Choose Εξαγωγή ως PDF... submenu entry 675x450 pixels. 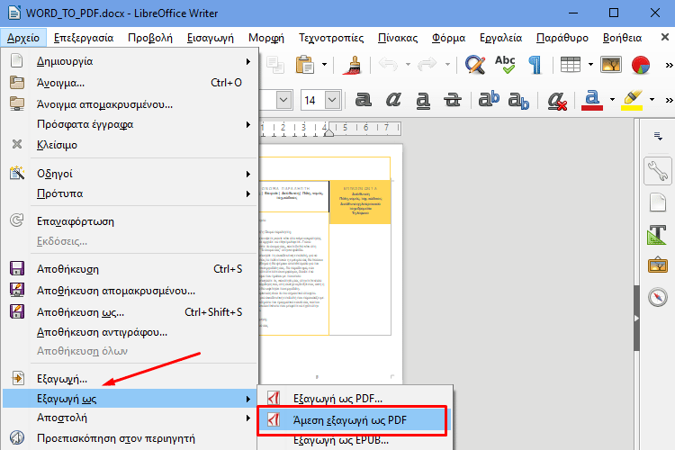click(x=355, y=399)
